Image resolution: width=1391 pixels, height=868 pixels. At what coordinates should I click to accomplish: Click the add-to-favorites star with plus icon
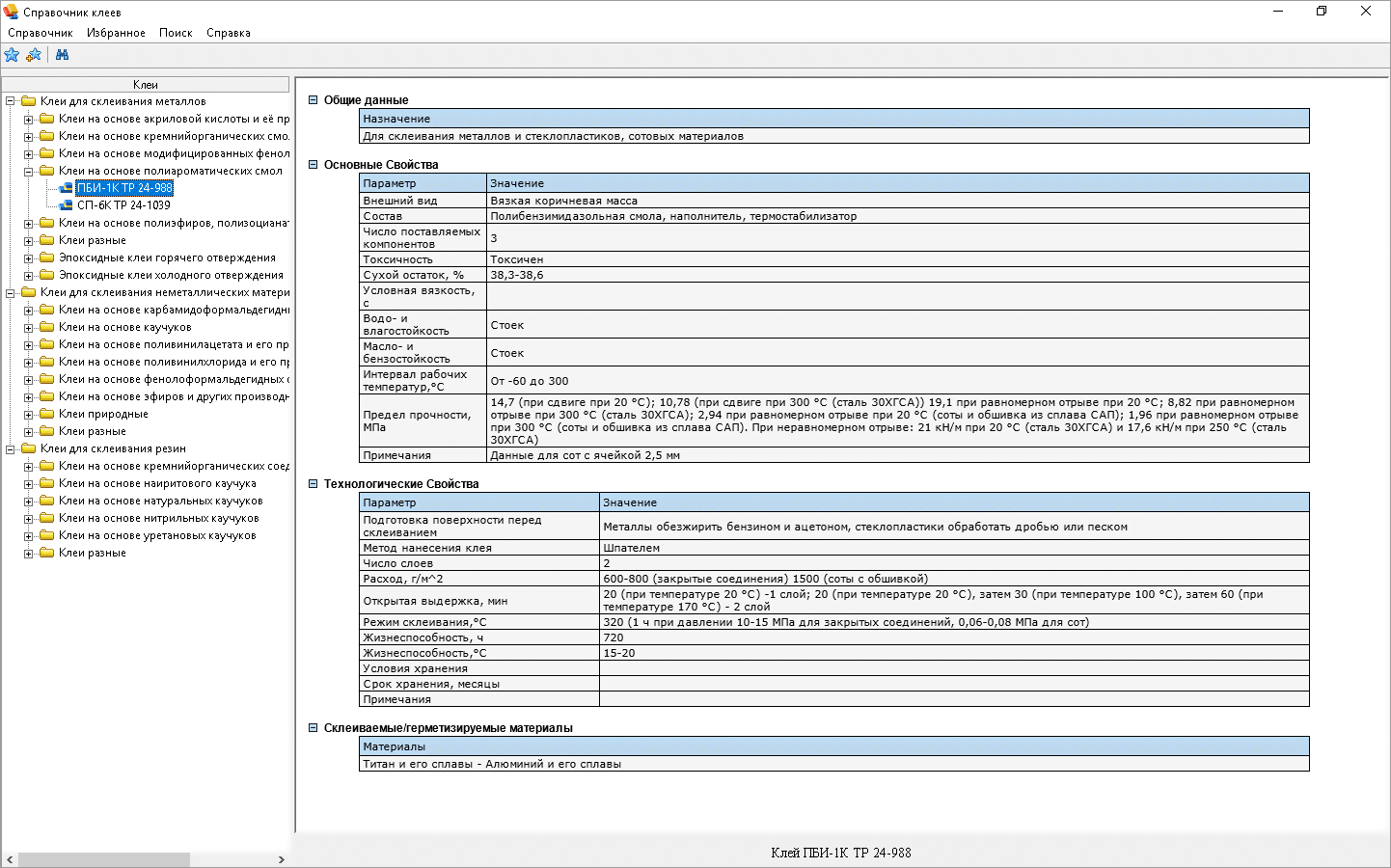34,55
